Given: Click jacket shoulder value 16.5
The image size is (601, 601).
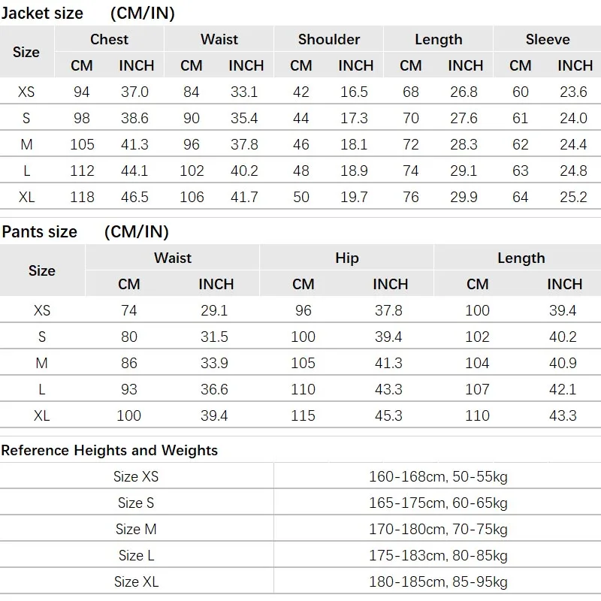Looking at the screenshot, I should [x=354, y=92].
